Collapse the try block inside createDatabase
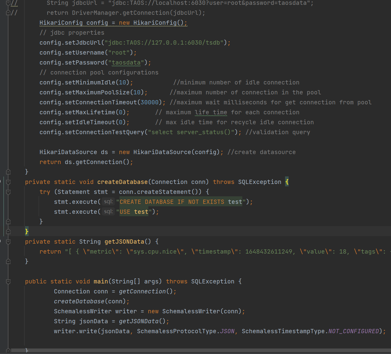This screenshot has width=391, height=354. point(8,191)
